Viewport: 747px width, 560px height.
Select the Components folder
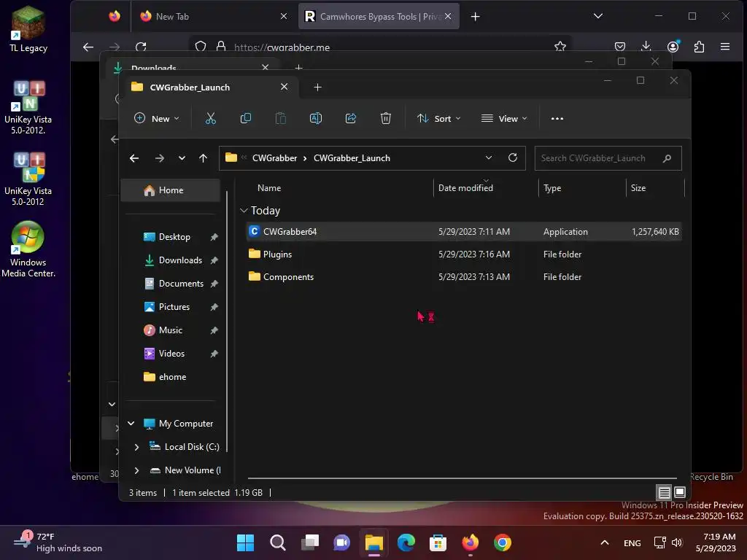464,276
